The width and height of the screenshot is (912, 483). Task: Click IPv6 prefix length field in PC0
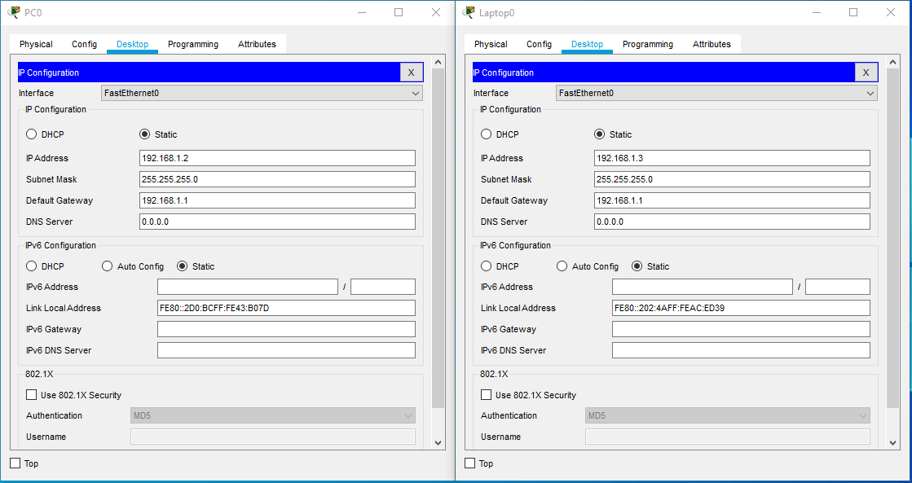click(383, 287)
